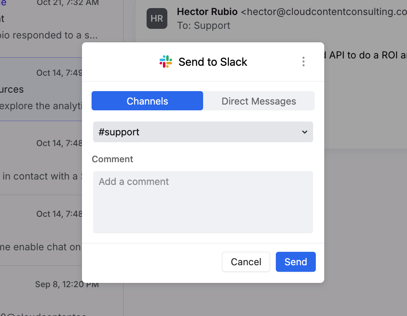Click the HR avatar badge
Viewport: 407px width, 316px height.
pyautogui.click(x=157, y=18)
